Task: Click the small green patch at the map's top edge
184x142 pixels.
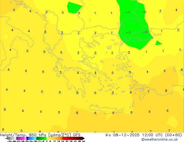Action: [74, 7]
